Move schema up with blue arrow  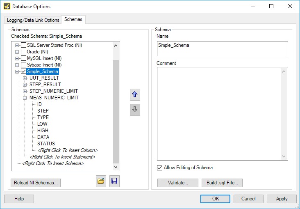135,94
